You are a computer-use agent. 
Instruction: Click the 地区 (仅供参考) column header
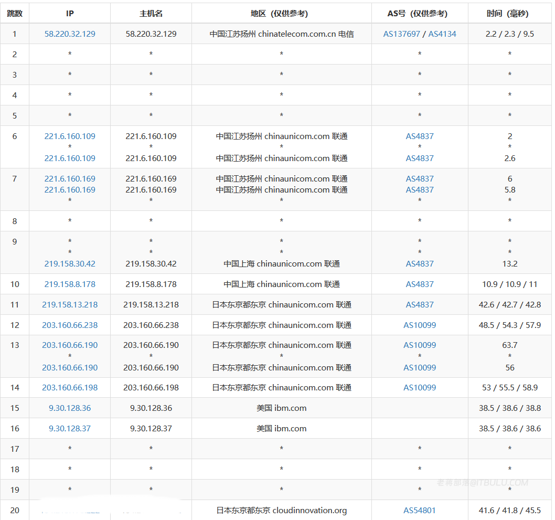click(x=279, y=14)
